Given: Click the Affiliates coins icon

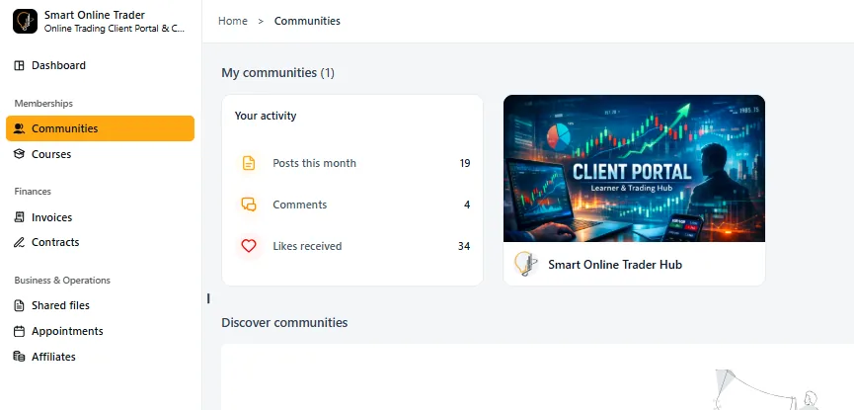Looking at the screenshot, I should click(x=19, y=357).
